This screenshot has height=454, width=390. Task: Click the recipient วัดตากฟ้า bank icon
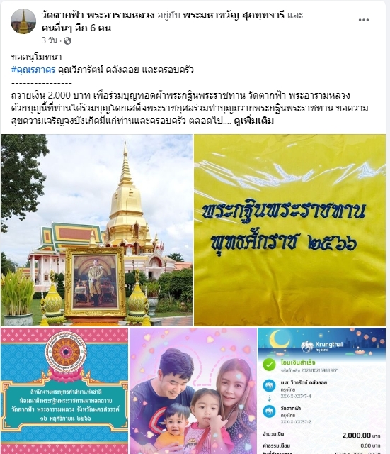pyautogui.click(x=269, y=411)
